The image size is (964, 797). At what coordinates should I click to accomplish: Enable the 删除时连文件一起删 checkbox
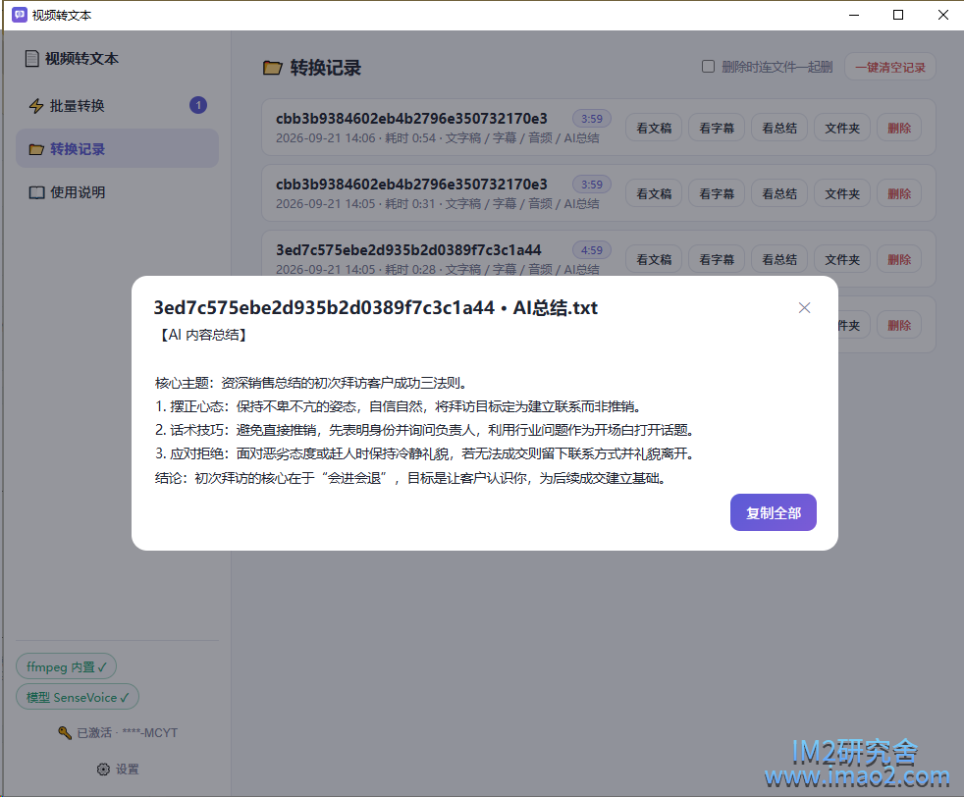click(708, 67)
